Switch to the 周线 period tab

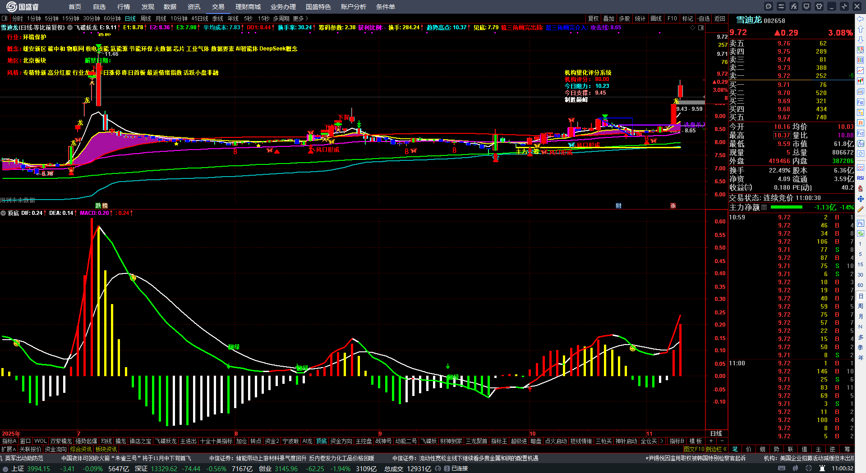coord(146,18)
